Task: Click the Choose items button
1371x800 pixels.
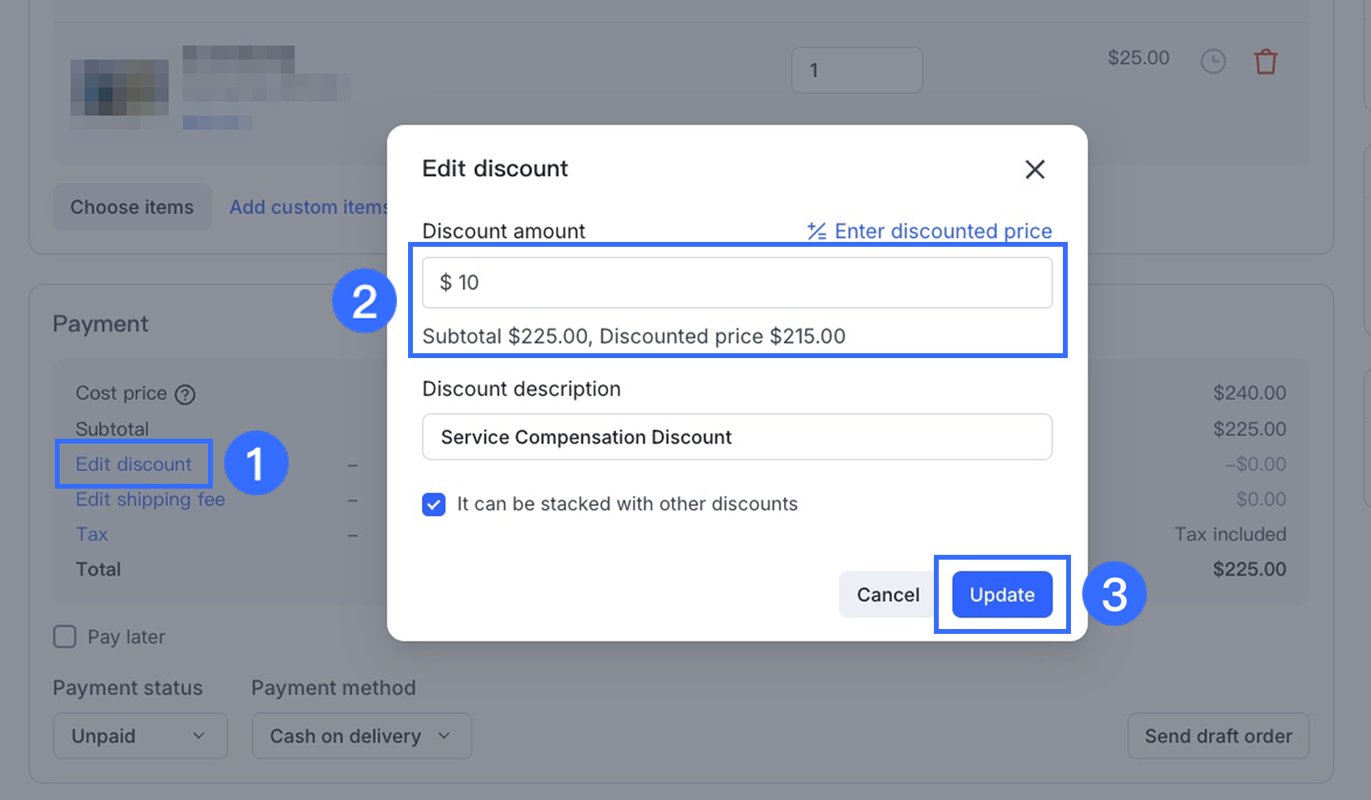Action: coord(132,207)
